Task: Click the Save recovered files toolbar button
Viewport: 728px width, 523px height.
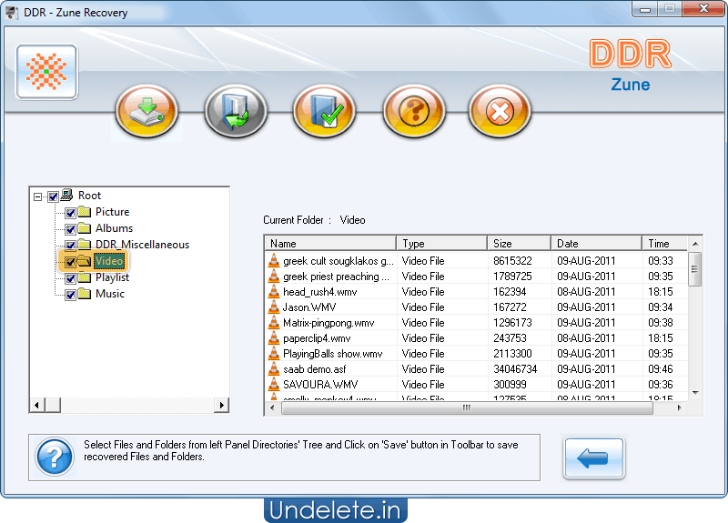Action: [x=147, y=111]
